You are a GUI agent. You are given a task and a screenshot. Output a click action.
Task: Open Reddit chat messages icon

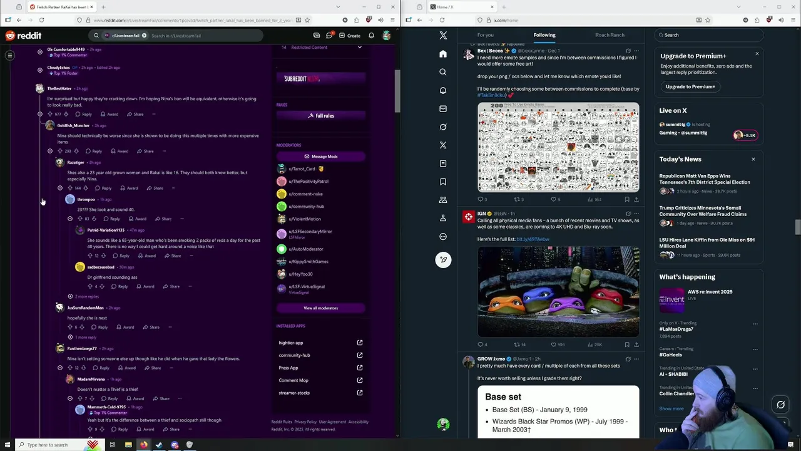click(329, 36)
